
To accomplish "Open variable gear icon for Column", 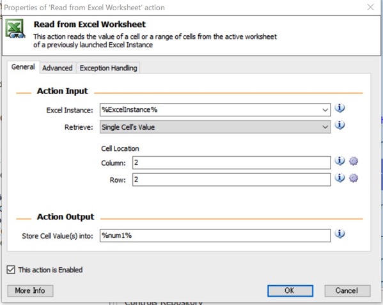I will pyautogui.click(x=354, y=161).
